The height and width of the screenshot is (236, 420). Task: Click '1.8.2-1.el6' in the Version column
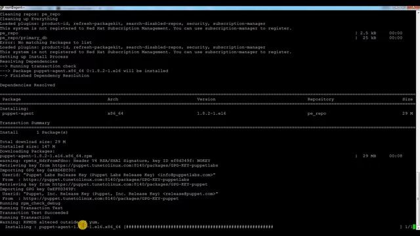click(211, 113)
